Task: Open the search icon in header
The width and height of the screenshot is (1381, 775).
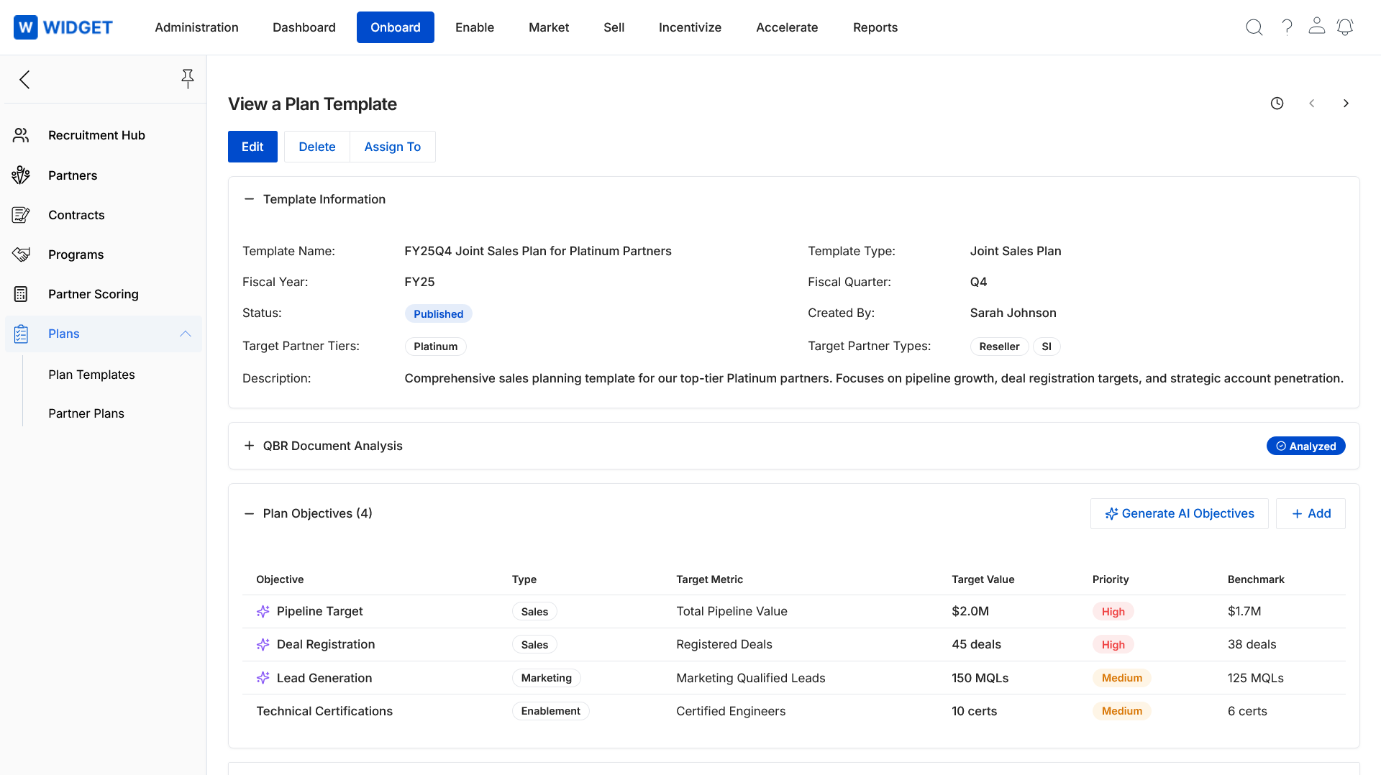Action: (x=1254, y=27)
